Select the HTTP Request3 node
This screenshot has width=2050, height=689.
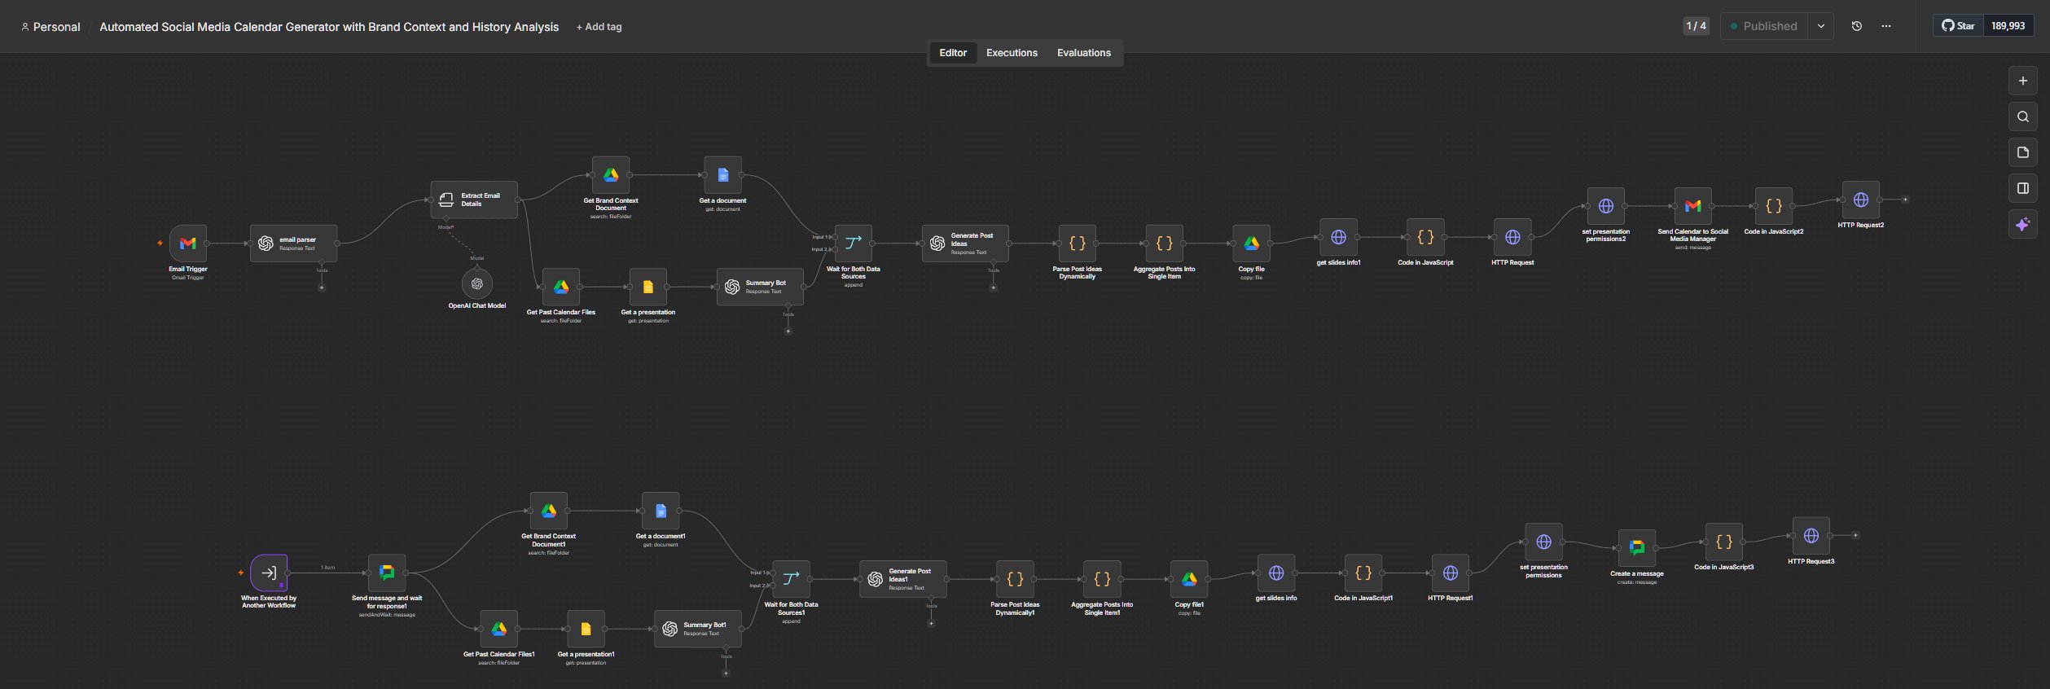click(x=1811, y=535)
